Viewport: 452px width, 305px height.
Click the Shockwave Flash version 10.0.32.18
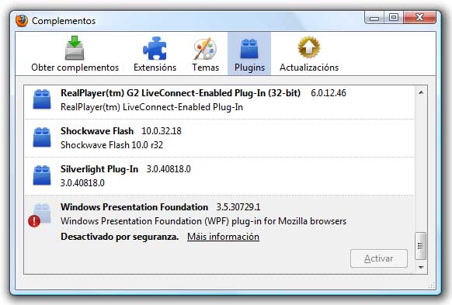point(162,131)
